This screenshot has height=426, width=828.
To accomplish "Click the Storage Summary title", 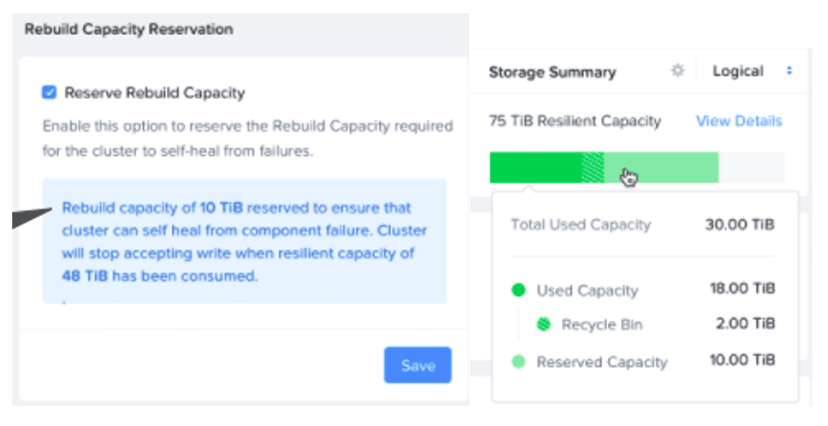I will click(x=553, y=73).
